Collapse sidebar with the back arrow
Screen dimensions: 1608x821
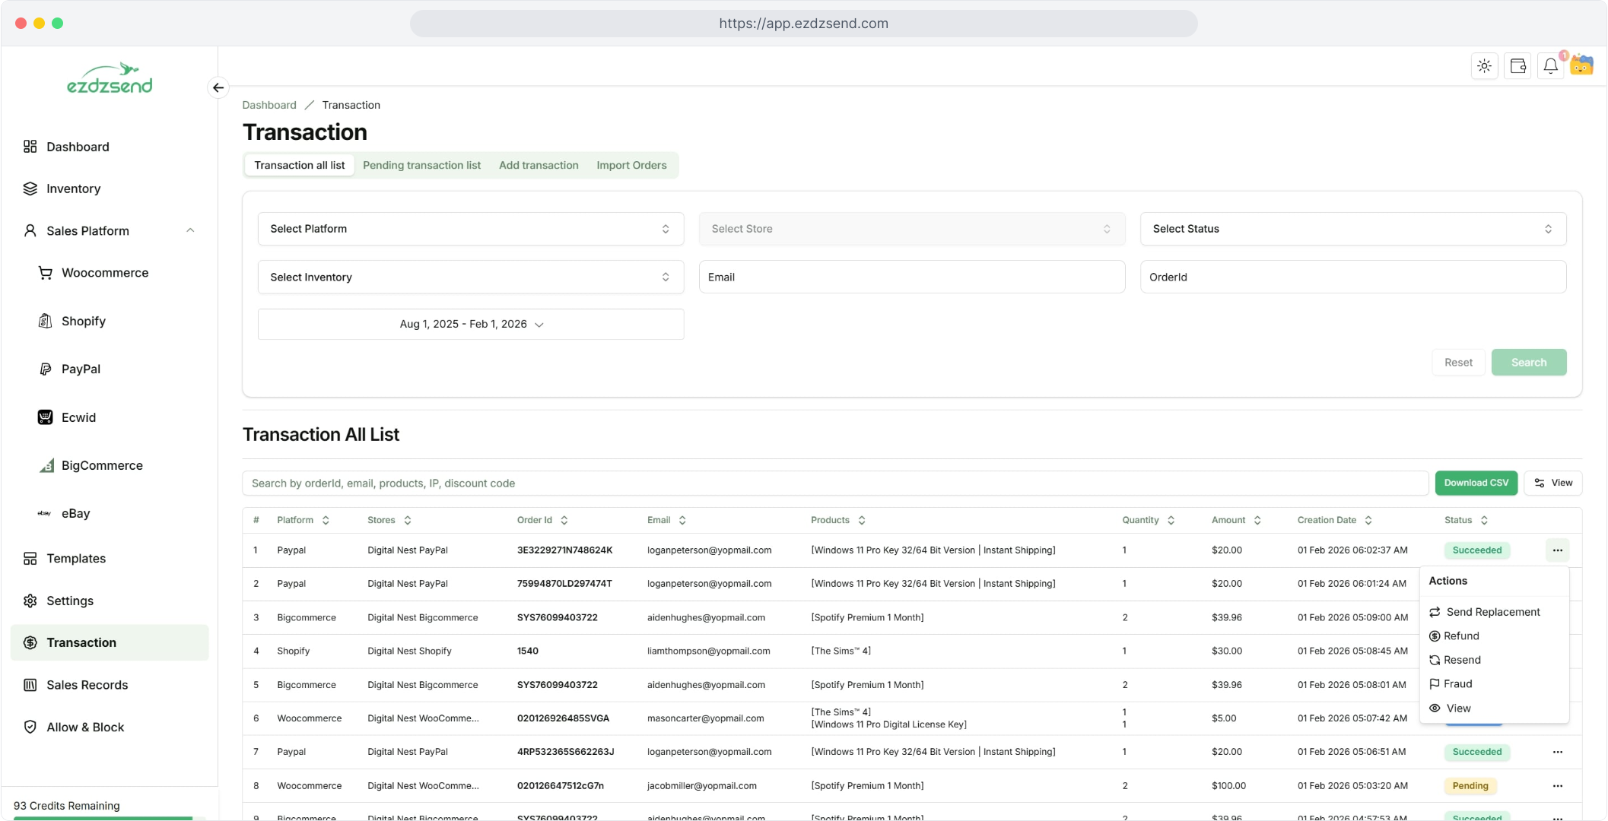(x=218, y=87)
